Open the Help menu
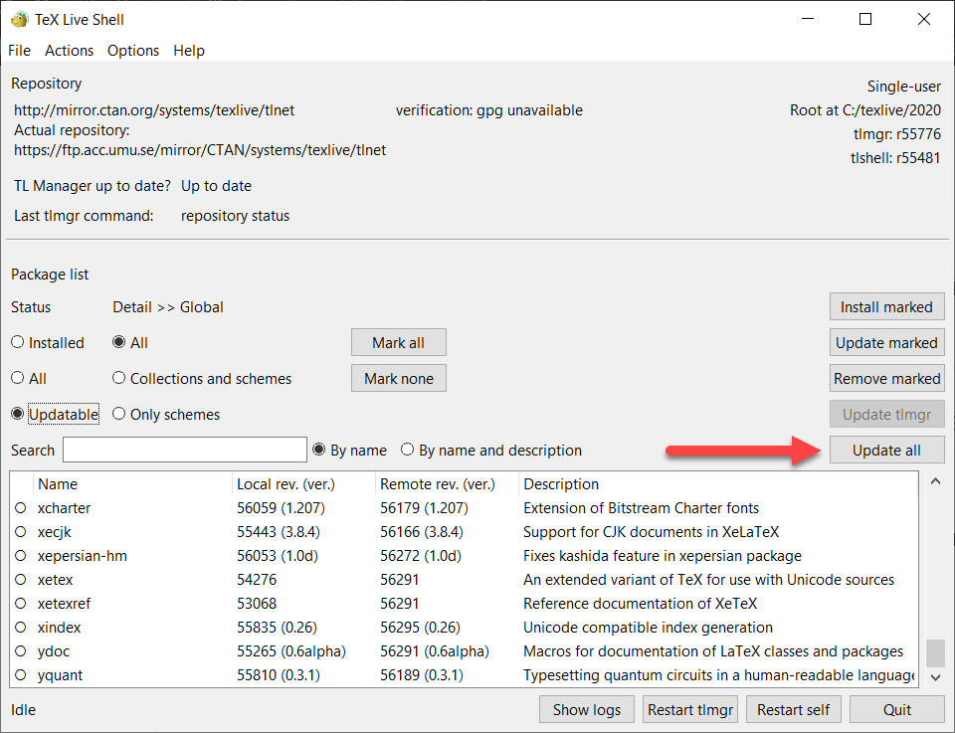The width and height of the screenshot is (955, 733). (x=189, y=50)
